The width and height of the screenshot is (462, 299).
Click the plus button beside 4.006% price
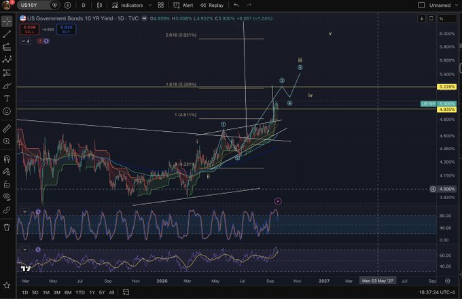tap(433, 189)
